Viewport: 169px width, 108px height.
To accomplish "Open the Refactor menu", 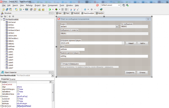I will [x=29, y=5].
